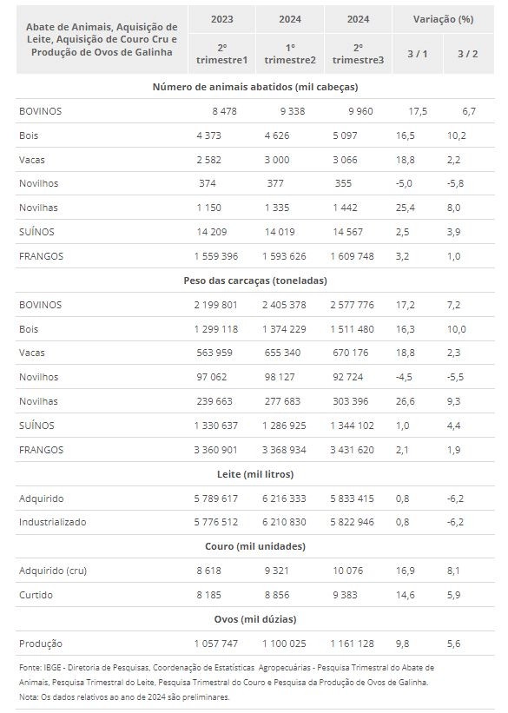
Task: Click the Curtido value 9 383
Action: pos(346,595)
